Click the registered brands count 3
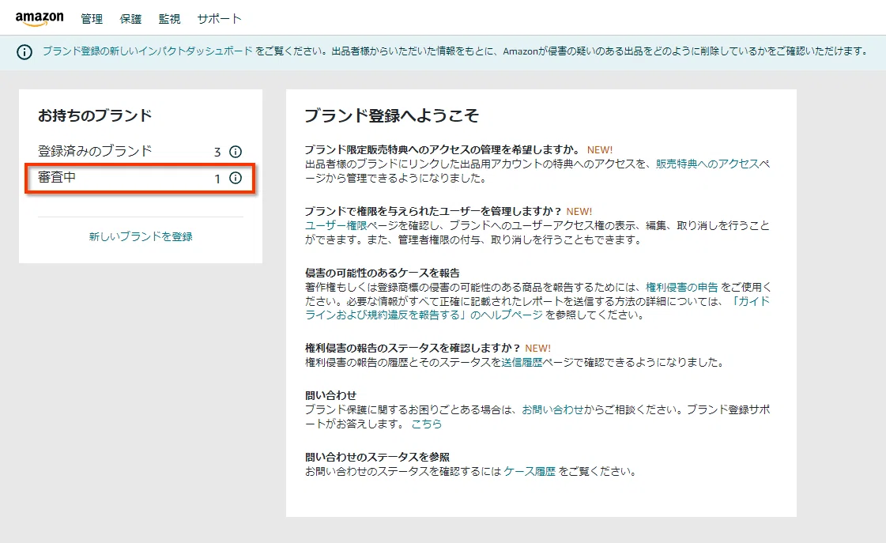 [x=217, y=152]
